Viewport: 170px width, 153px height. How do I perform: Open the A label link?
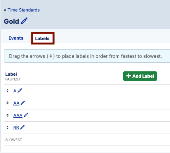click(15, 91)
